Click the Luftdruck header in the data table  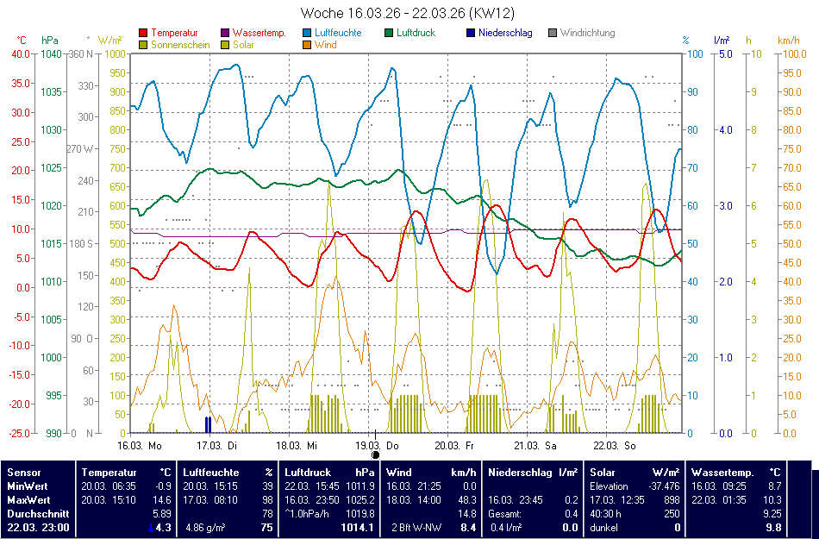[303, 473]
